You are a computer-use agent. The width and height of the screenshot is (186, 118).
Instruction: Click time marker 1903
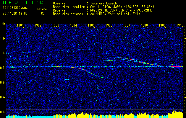tap(56, 25)
